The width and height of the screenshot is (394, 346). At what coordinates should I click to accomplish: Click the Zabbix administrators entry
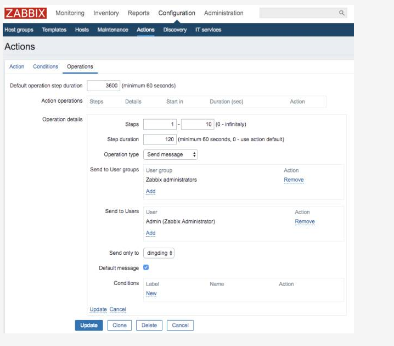coord(171,180)
